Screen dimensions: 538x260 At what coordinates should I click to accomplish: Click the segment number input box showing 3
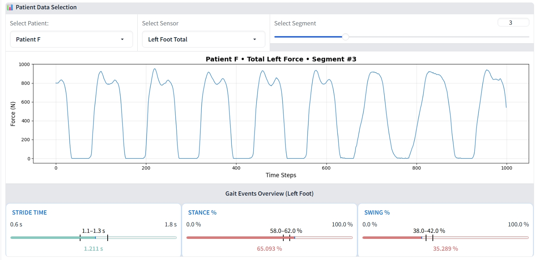coord(513,23)
